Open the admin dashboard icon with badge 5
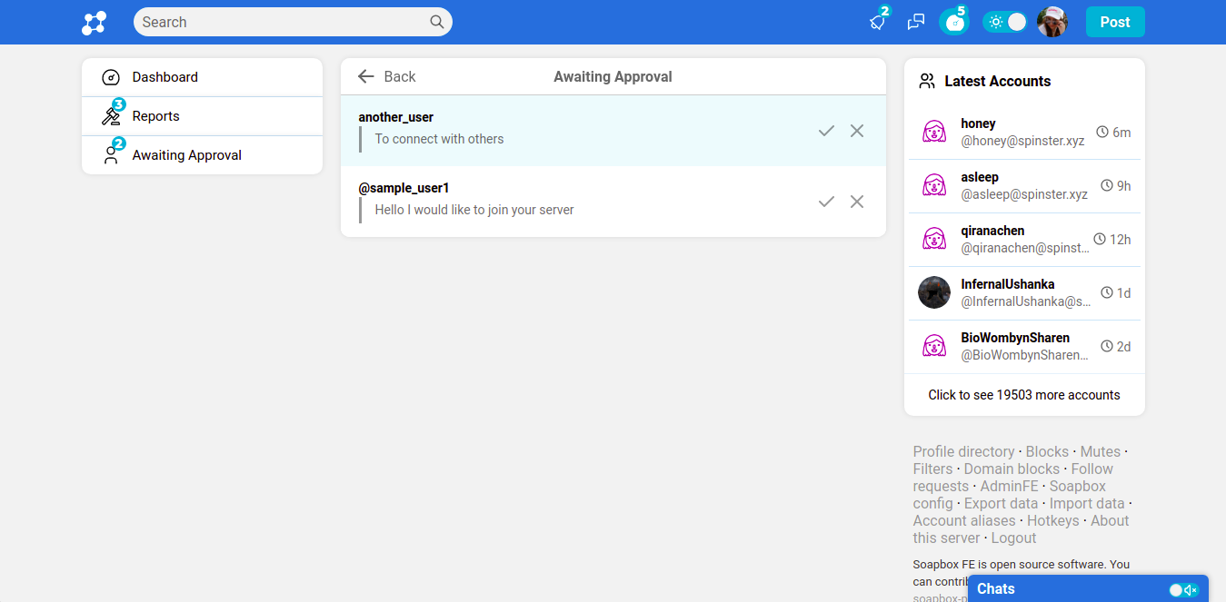 tap(953, 22)
